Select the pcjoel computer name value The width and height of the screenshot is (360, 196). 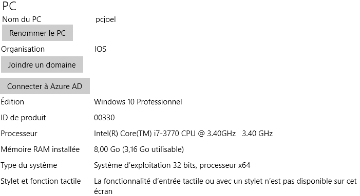tap(106, 19)
